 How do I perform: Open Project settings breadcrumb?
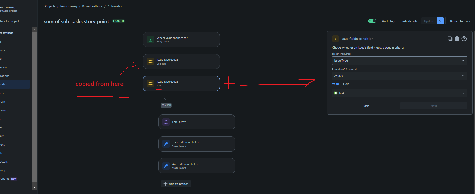click(92, 6)
